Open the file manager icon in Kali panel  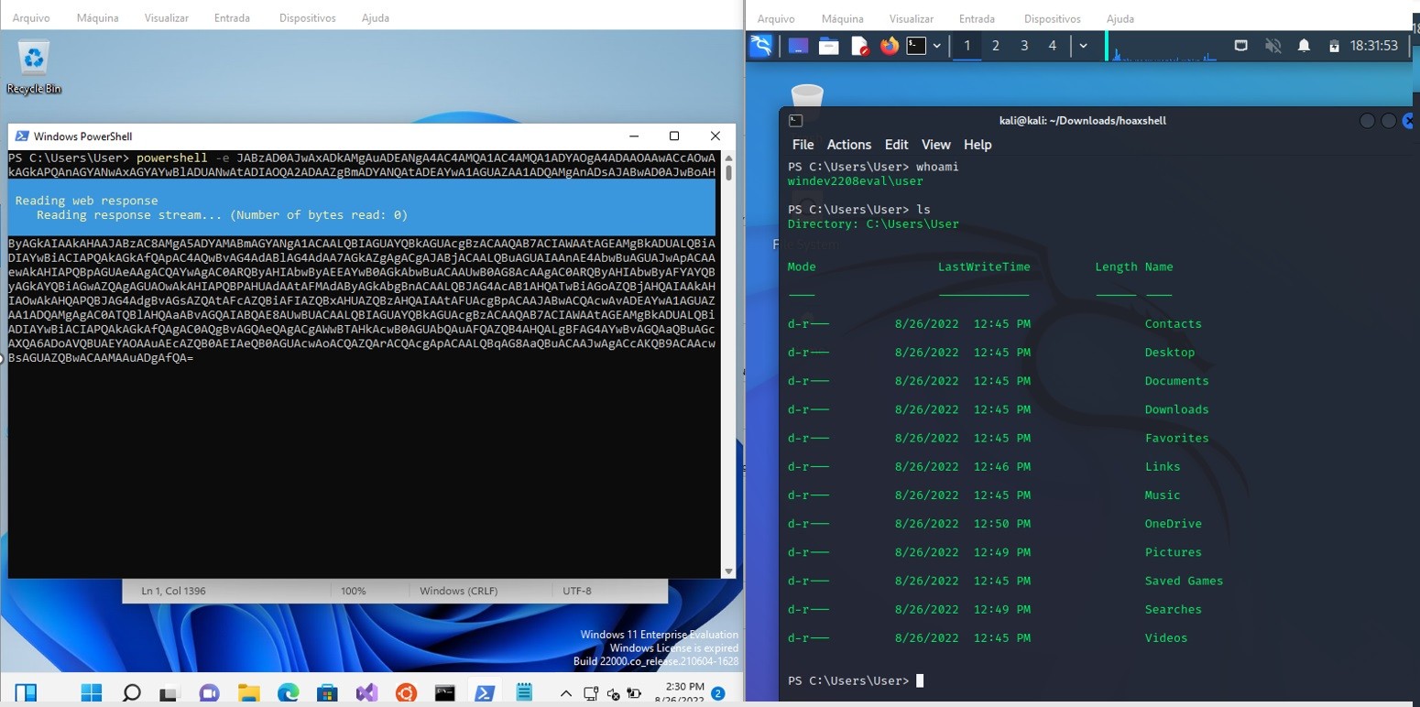(x=829, y=46)
